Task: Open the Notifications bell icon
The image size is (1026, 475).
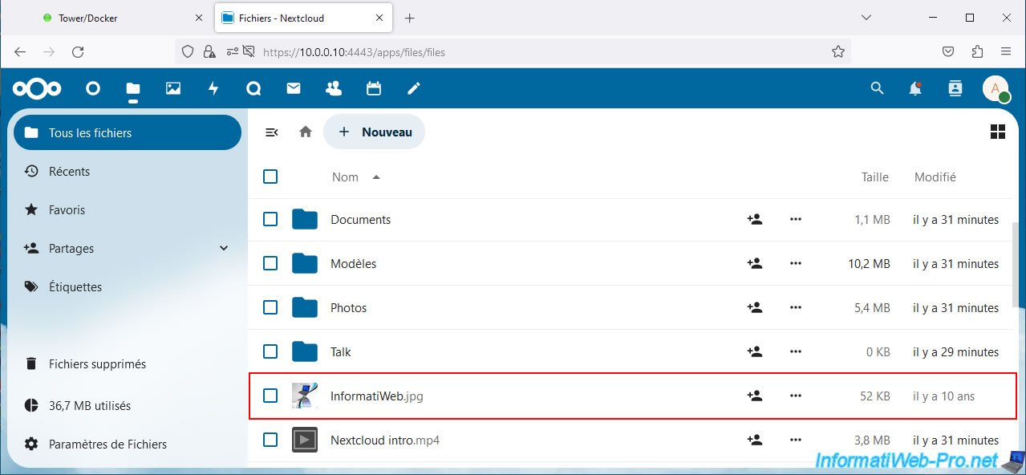Action: click(915, 88)
